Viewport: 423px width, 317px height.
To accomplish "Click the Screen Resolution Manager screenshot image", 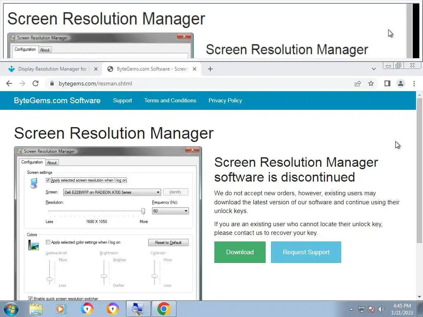I will [108, 224].
